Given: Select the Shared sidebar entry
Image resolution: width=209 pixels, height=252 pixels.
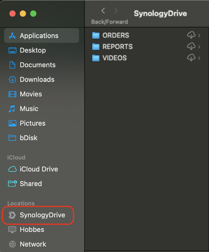Looking at the screenshot, I should click(x=41, y=184).
